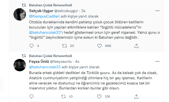
Task: Share Selçuk Uygur's tweet
Action: click(x=136, y=46)
